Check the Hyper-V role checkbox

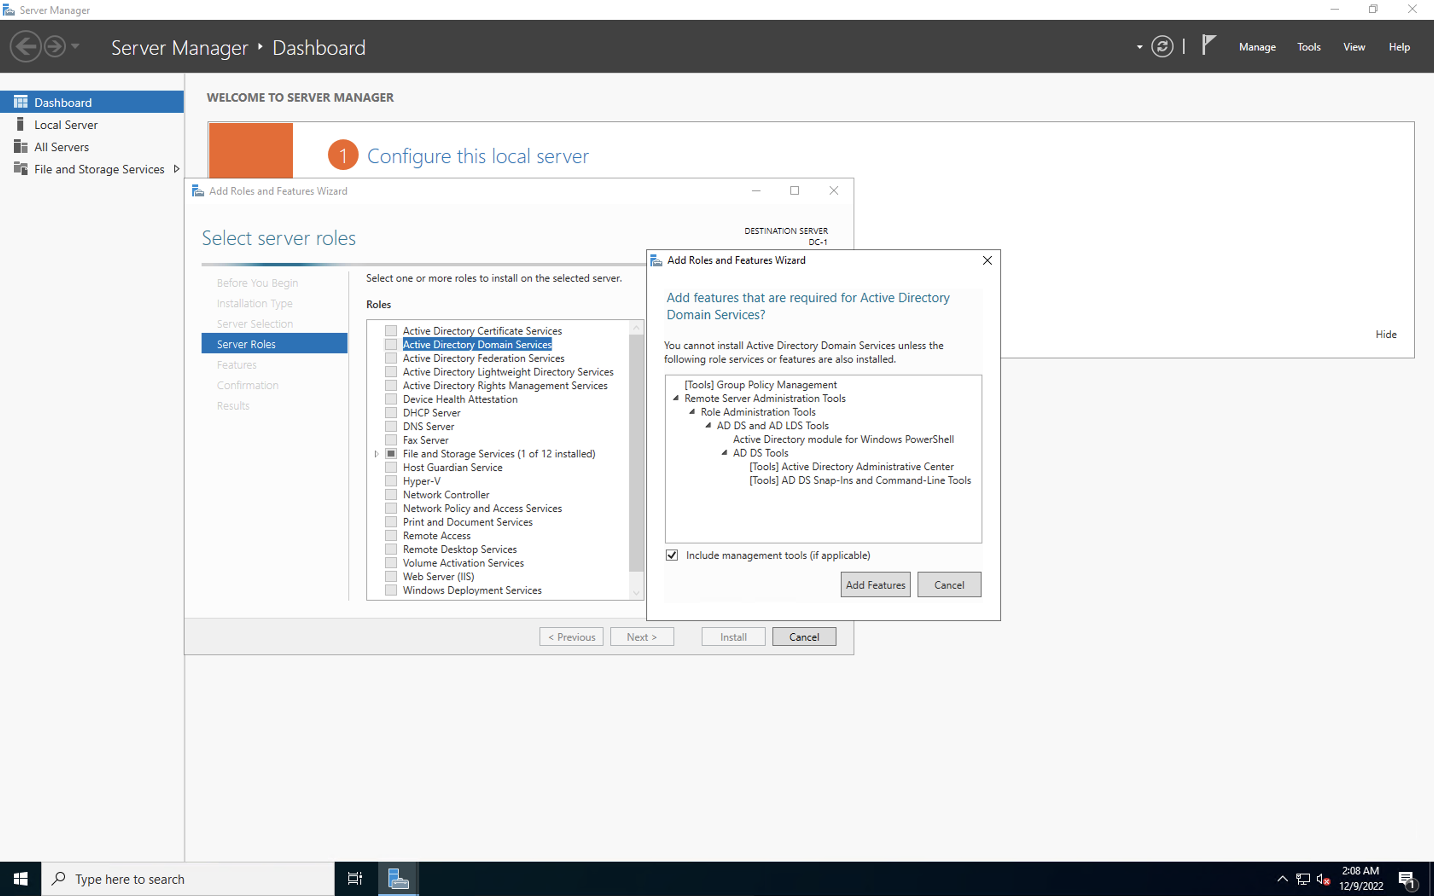click(x=391, y=480)
